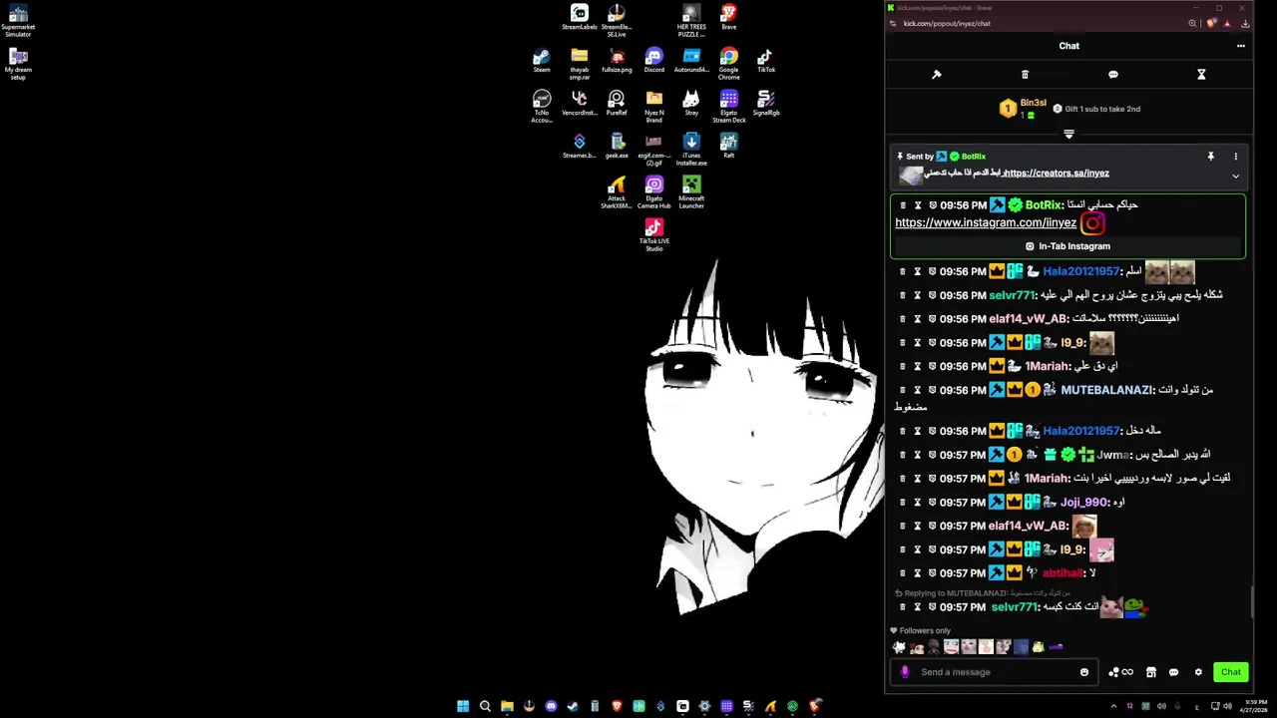The width and height of the screenshot is (1277, 718).
Task: Click the Brave address bar URL
Action: (947, 24)
